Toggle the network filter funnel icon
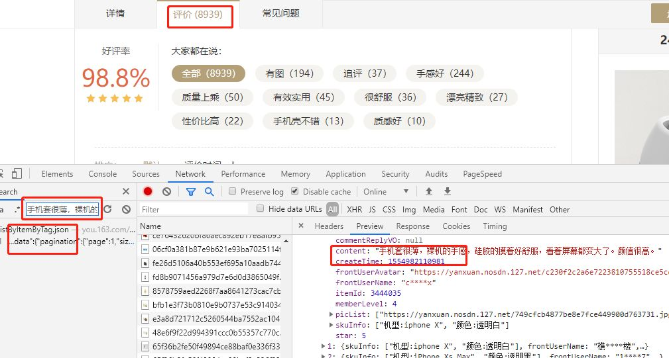Viewport: 669px width, 358px height. [191, 191]
